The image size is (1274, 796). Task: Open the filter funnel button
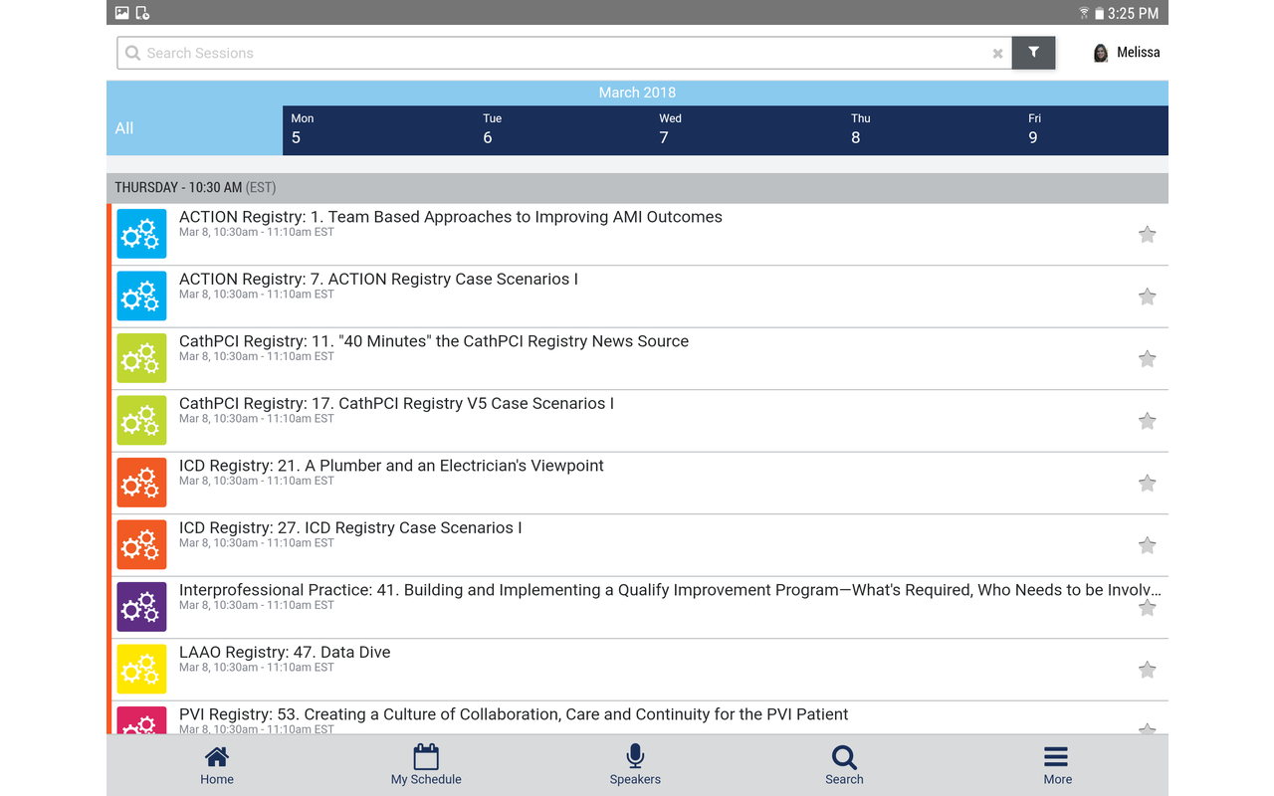1033,53
